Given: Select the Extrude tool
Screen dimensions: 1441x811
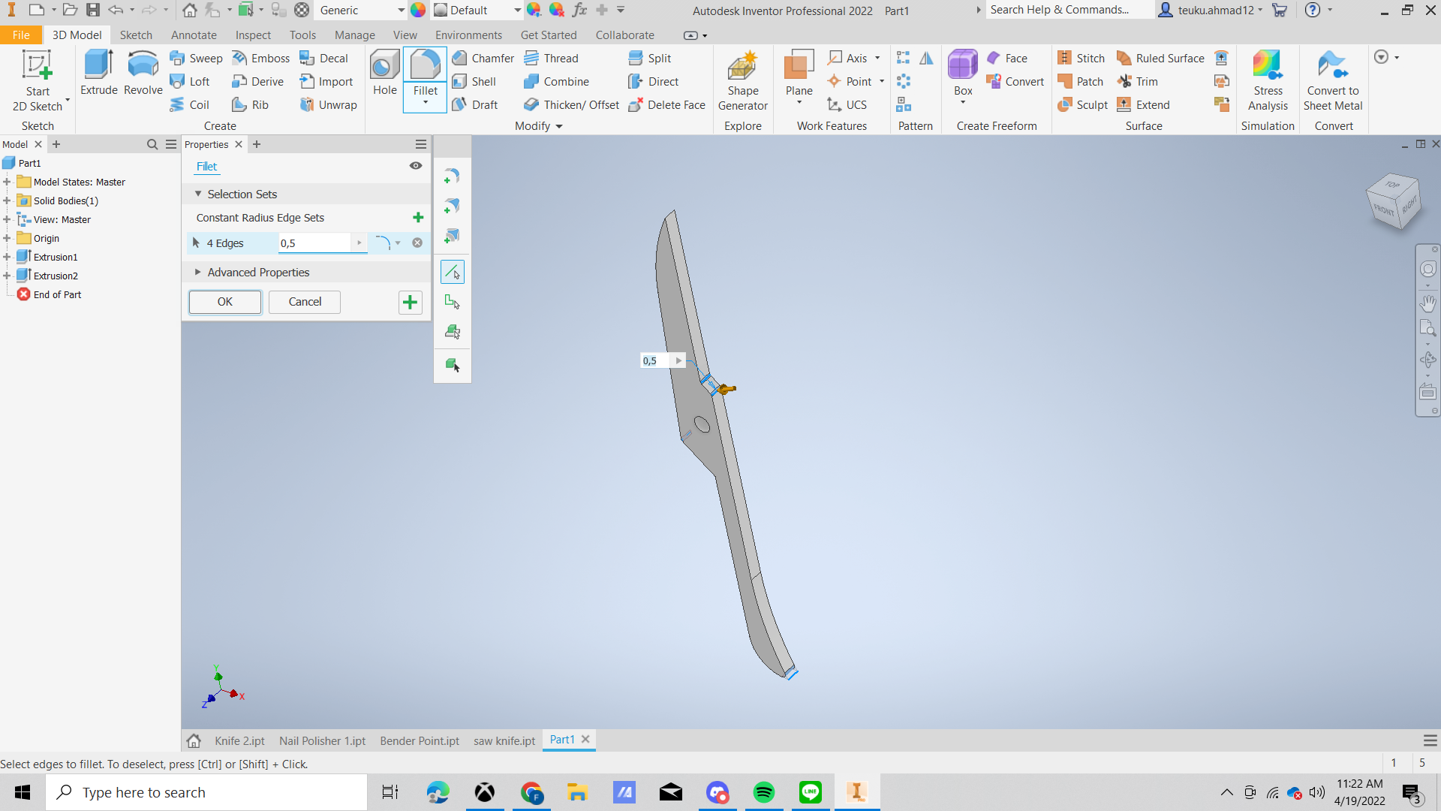Looking at the screenshot, I should [x=98, y=72].
